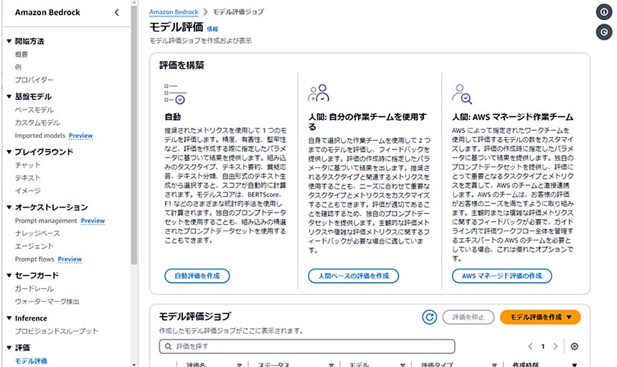Open カスタムモデル in the sidebar
617x367 pixels.
(x=37, y=123)
